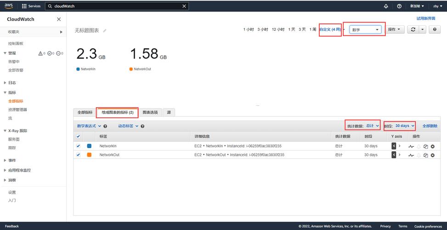Change 统计数据 总计 statistic dropdown
Viewport: 447px width, 230px height.
point(373,126)
